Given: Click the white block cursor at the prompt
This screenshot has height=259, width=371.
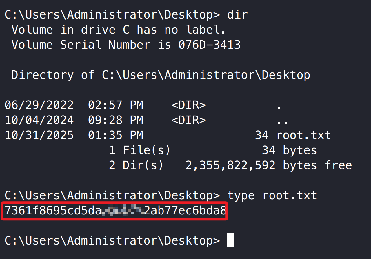Looking at the screenshot, I should pyautogui.click(x=230, y=240).
